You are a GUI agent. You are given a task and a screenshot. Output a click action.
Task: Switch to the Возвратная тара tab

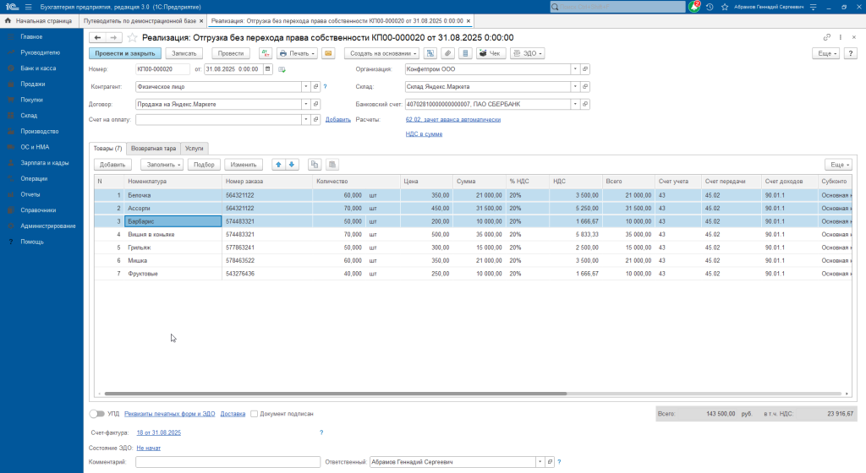pos(153,148)
